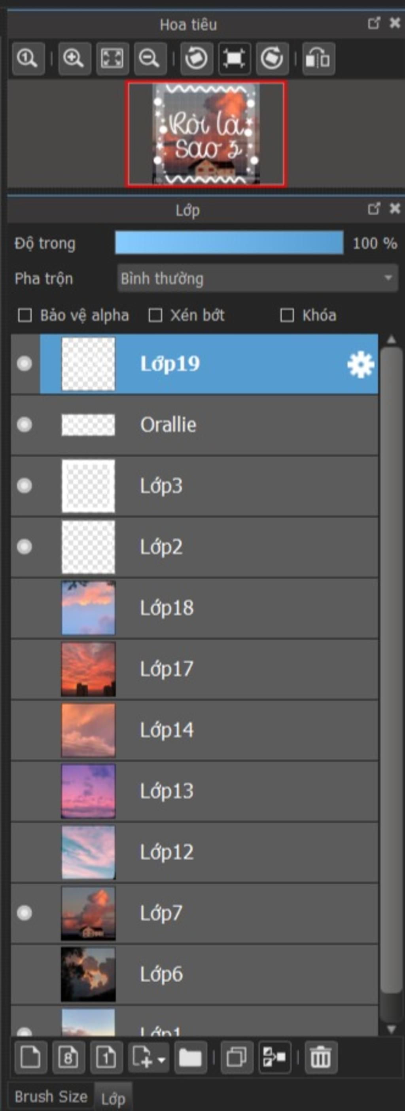Viewport: 405px width, 1111px height.
Task: Click the zoom in magnifier icon
Action: pos(74,58)
